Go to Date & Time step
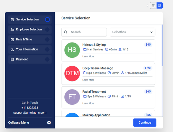Image resolution: width=173 pixels, height=132 pixels. click(x=30, y=39)
